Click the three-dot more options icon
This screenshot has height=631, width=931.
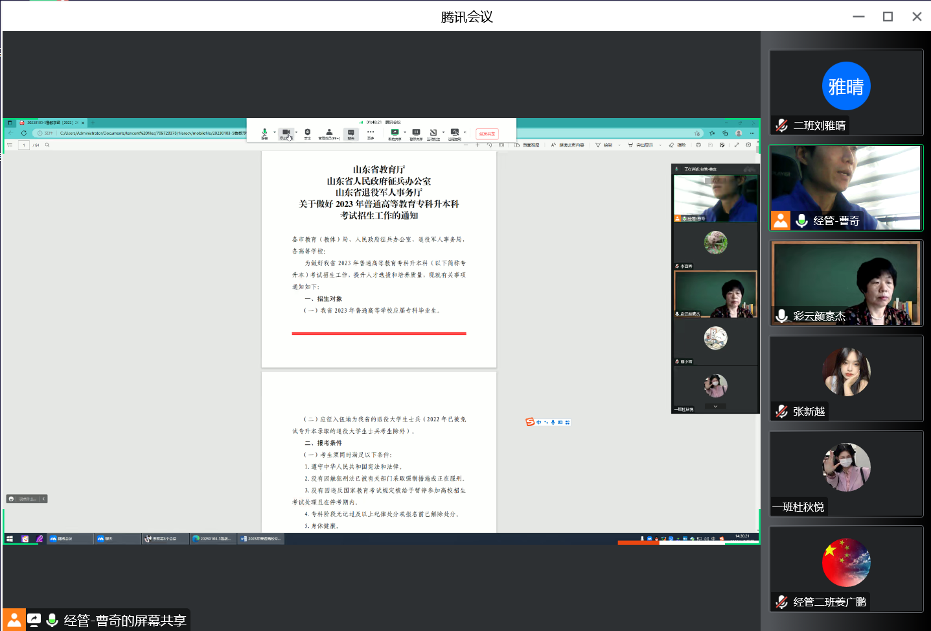pyautogui.click(x=371, y=132)
